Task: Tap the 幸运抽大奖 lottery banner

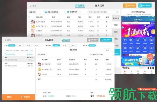Action: (138, 61)
